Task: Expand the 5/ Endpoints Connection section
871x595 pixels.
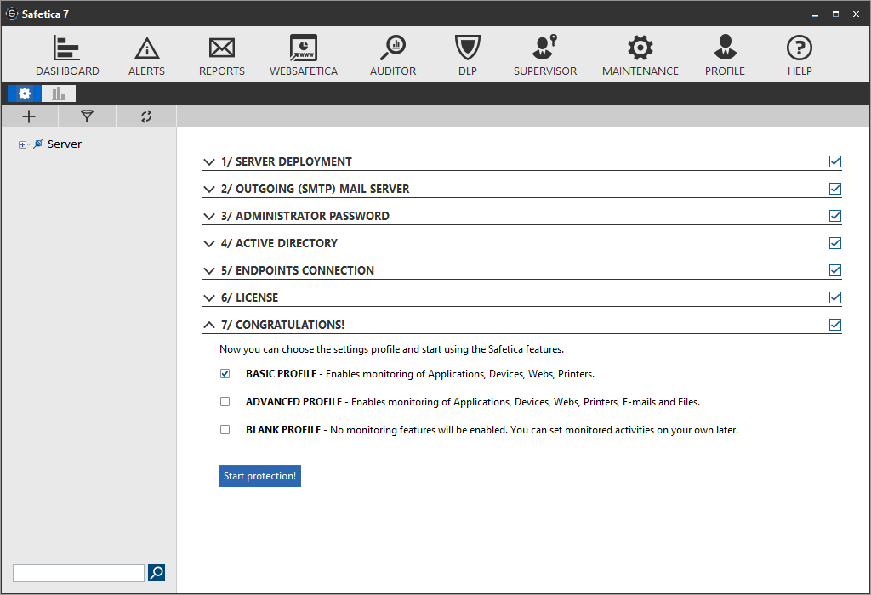Action: (209, 271)
